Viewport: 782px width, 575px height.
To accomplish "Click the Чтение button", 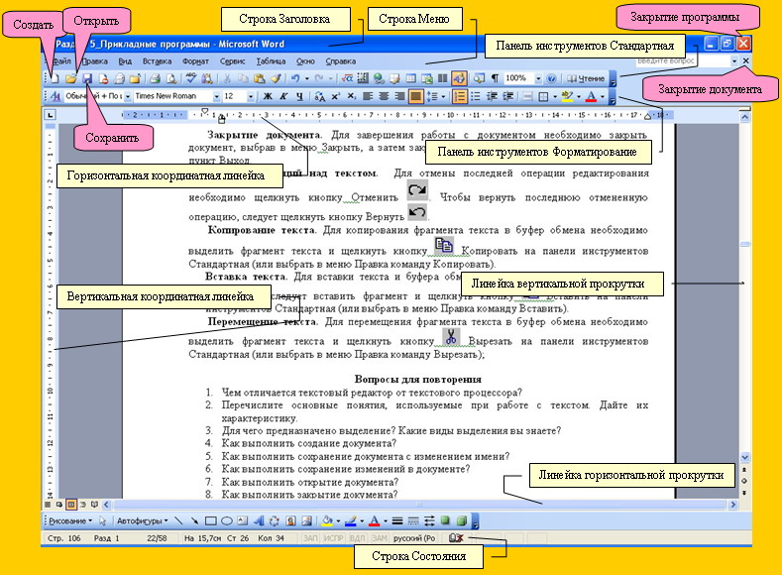I will 588,77.
